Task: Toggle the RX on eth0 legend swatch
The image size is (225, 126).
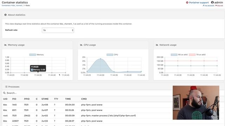Action: tap(174, 55)
